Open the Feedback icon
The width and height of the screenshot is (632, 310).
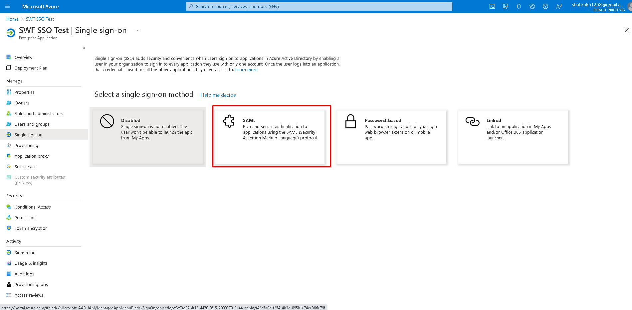click(x=559, y=6)
